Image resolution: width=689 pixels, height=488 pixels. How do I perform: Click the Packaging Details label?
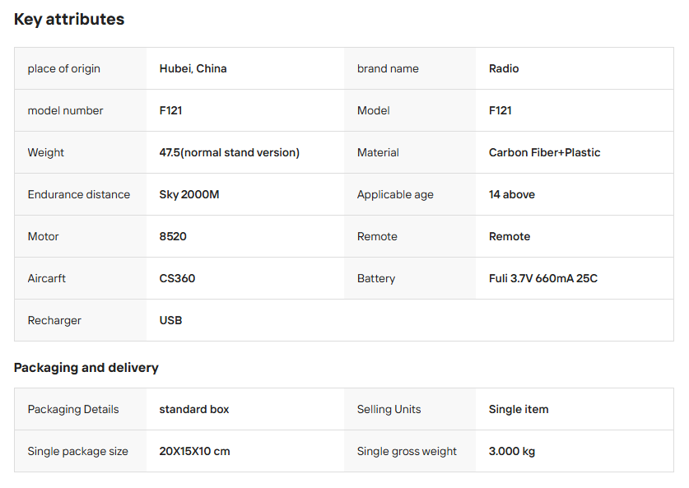pyautogui.click(x=73, y=409)
